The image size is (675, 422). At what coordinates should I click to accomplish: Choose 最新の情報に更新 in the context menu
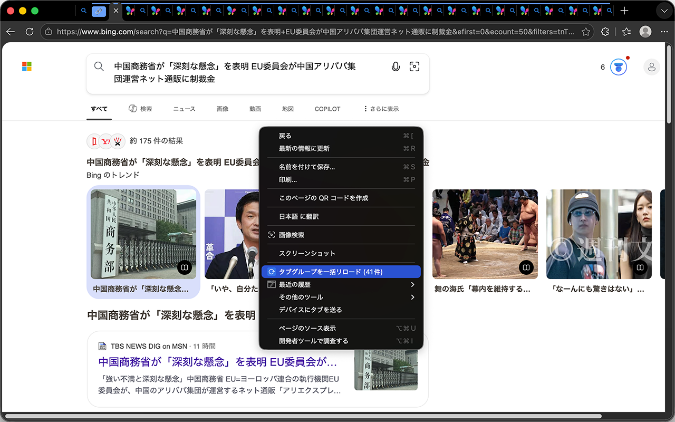pyautogui.click(x=341, y=149)
